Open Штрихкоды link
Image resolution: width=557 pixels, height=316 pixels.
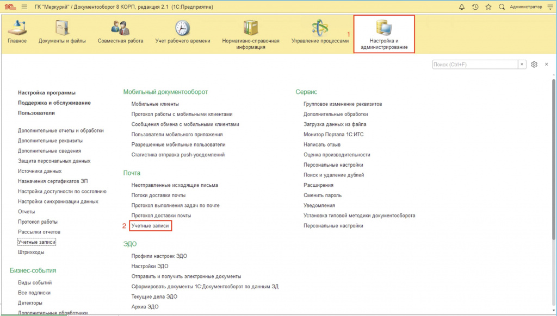click(x=31, y=252)
